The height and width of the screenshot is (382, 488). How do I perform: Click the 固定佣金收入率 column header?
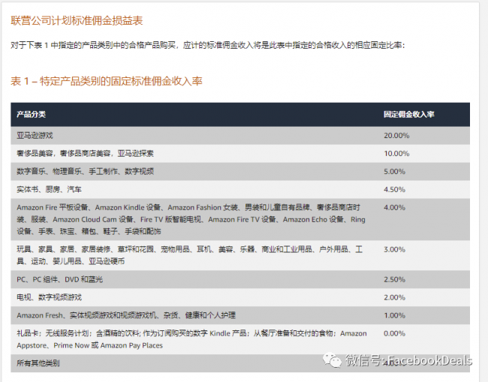pos(408,114)
